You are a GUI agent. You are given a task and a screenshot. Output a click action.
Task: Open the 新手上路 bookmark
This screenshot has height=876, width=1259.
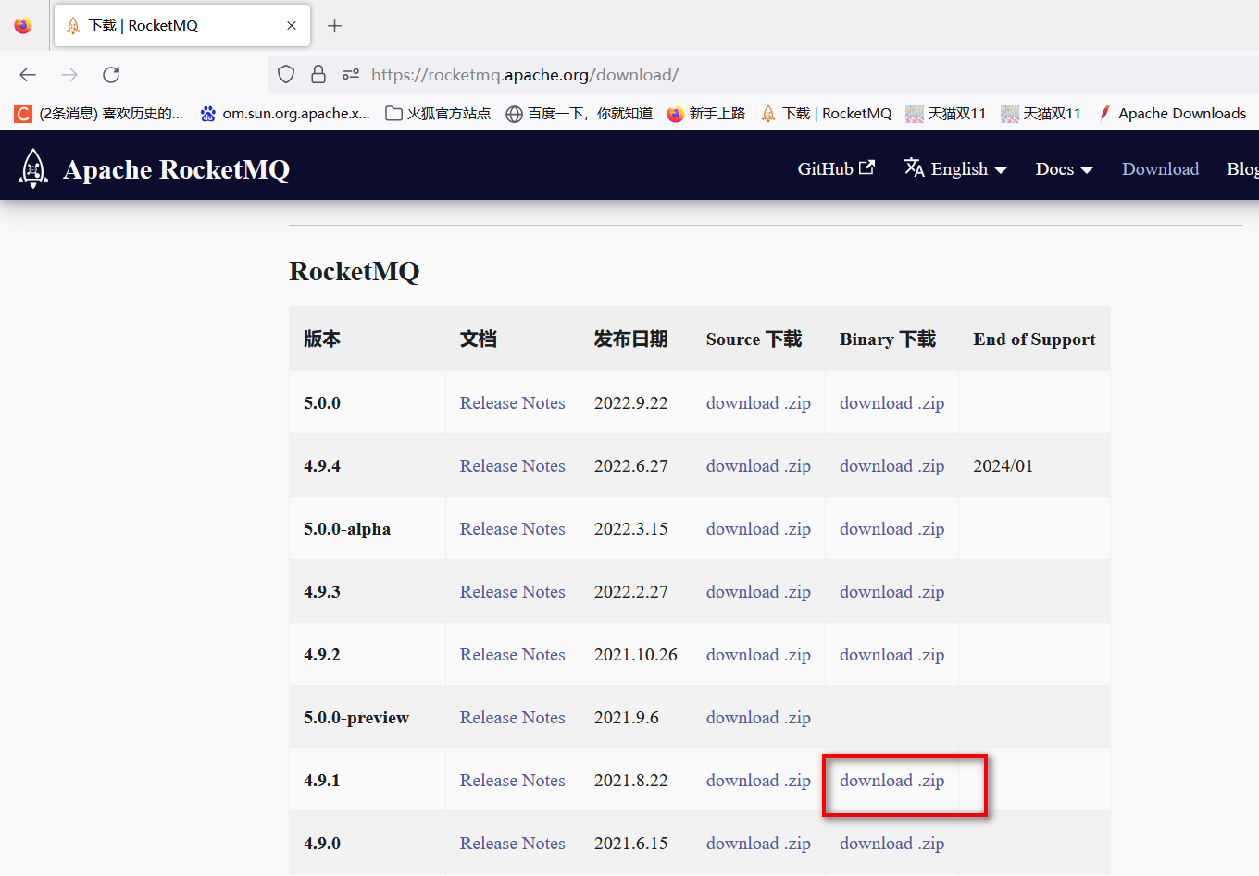tap(706, 114)
